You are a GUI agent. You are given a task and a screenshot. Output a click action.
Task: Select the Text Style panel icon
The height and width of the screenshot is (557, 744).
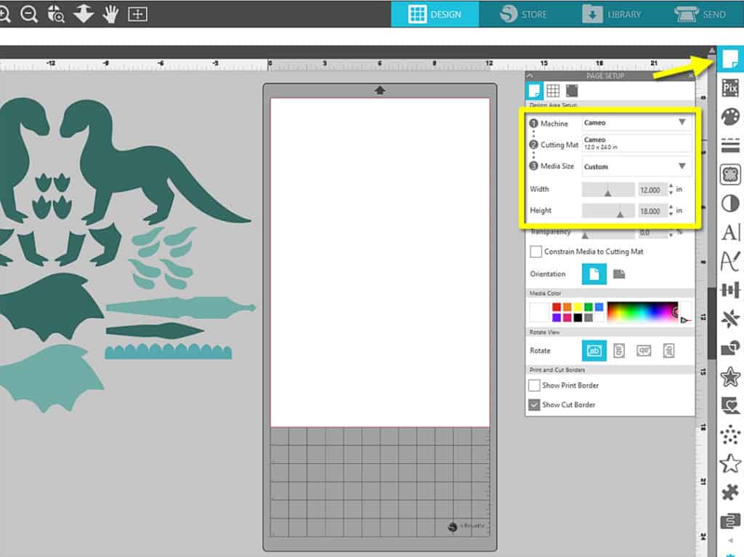729,233
